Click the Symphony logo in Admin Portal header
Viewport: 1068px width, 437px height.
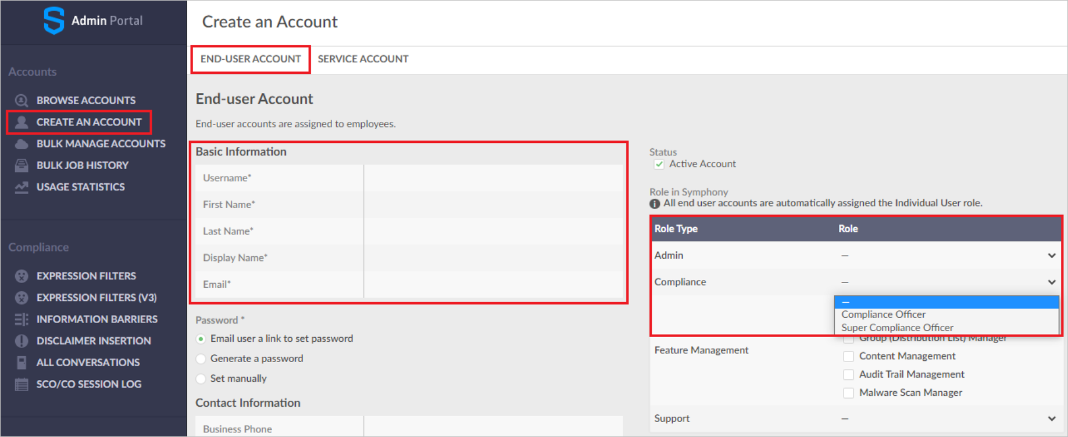point(53,20)
